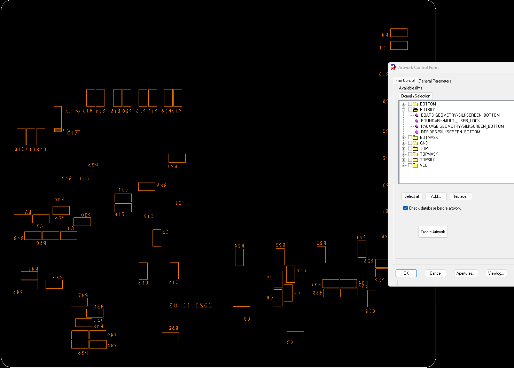Click the TOPSILK film folder icon
This screenshot has width=514, height=368.
[415, 160]
